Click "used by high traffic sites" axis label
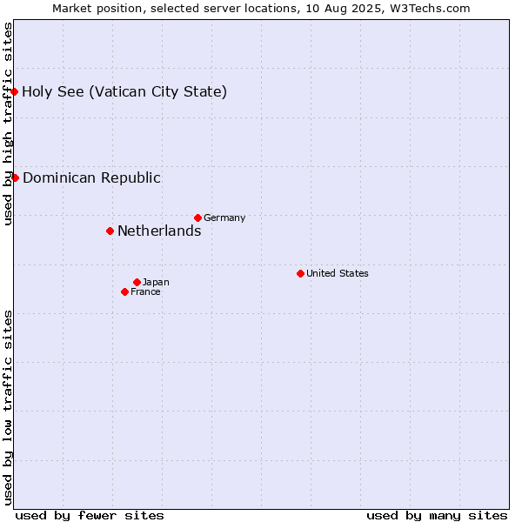The image size is (522, 522). click(7, 124)
